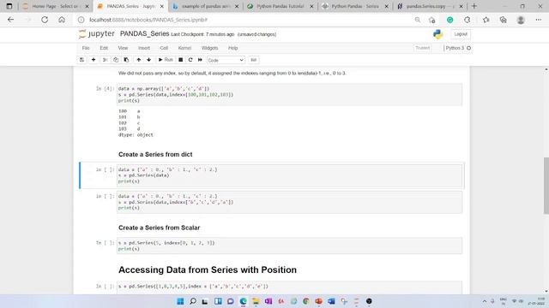Screen dimensions: 549x308
Task: Interrupt the kernel with the stop icon
Action: coord(181,60)
